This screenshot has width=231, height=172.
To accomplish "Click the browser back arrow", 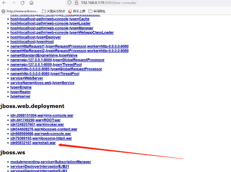I will 4,3.
